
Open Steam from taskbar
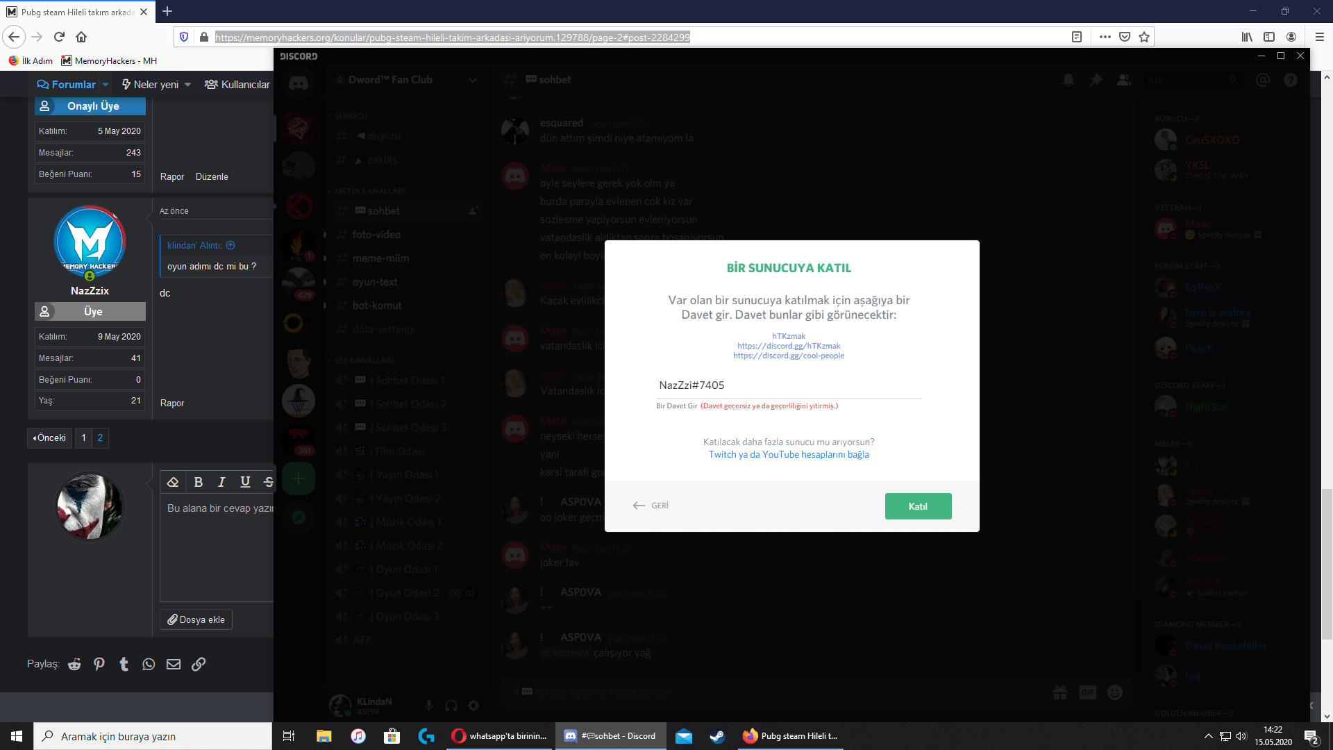click(717, 736)
